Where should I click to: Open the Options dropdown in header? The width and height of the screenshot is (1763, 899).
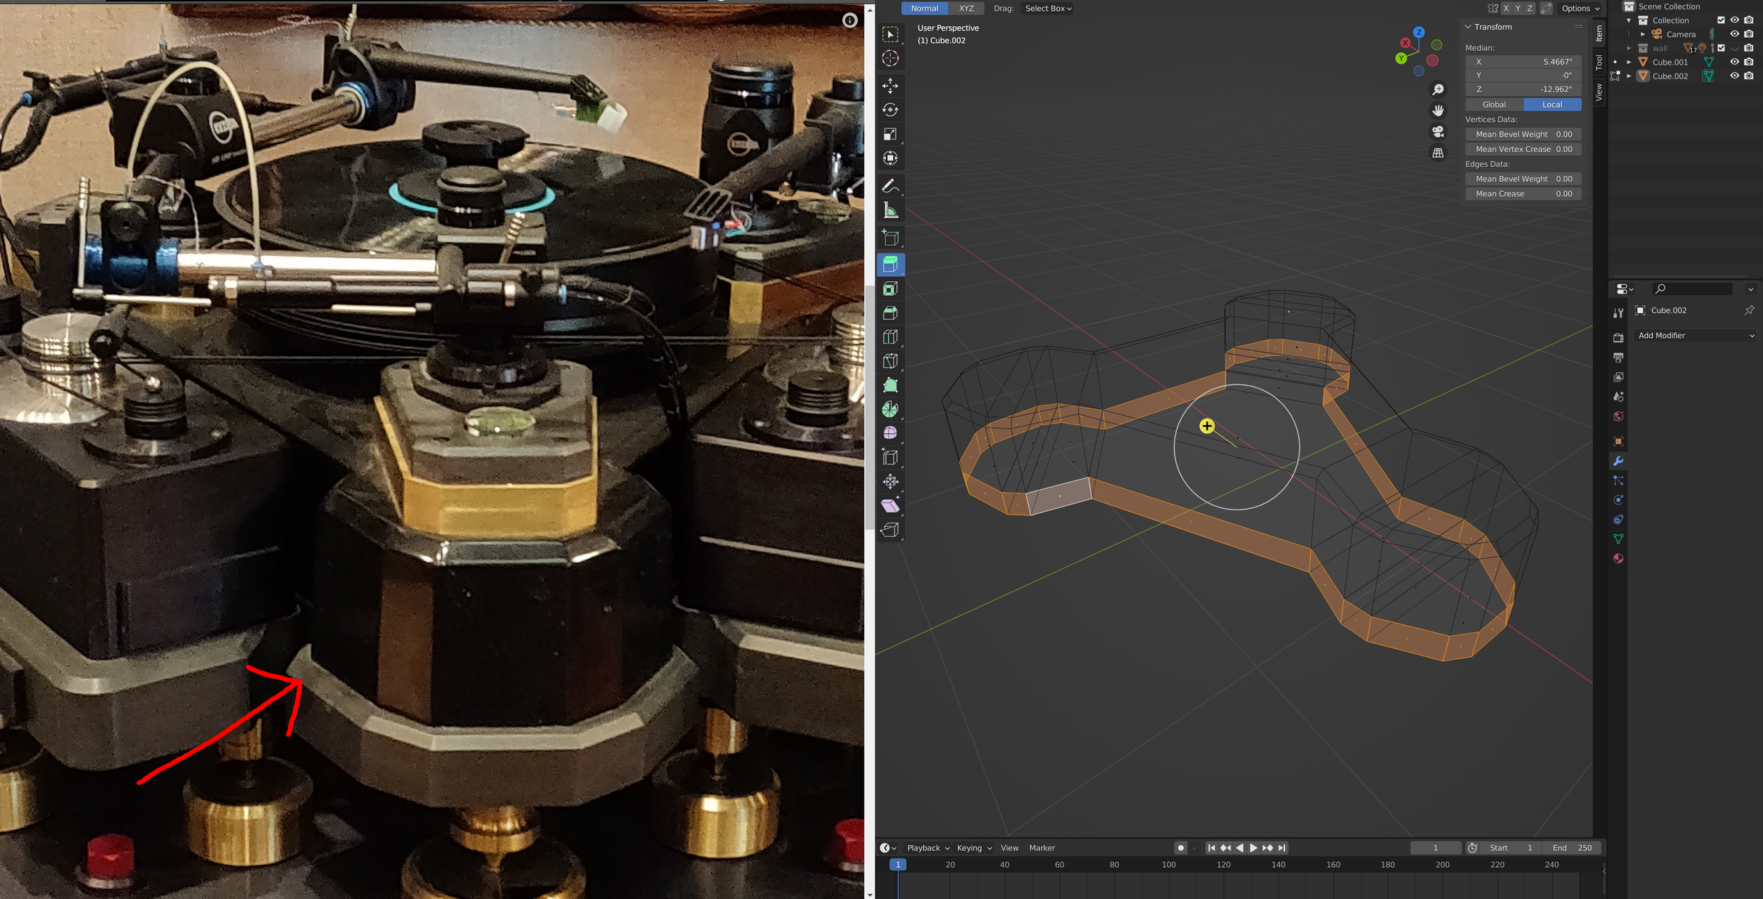[x=1580, y=9]
